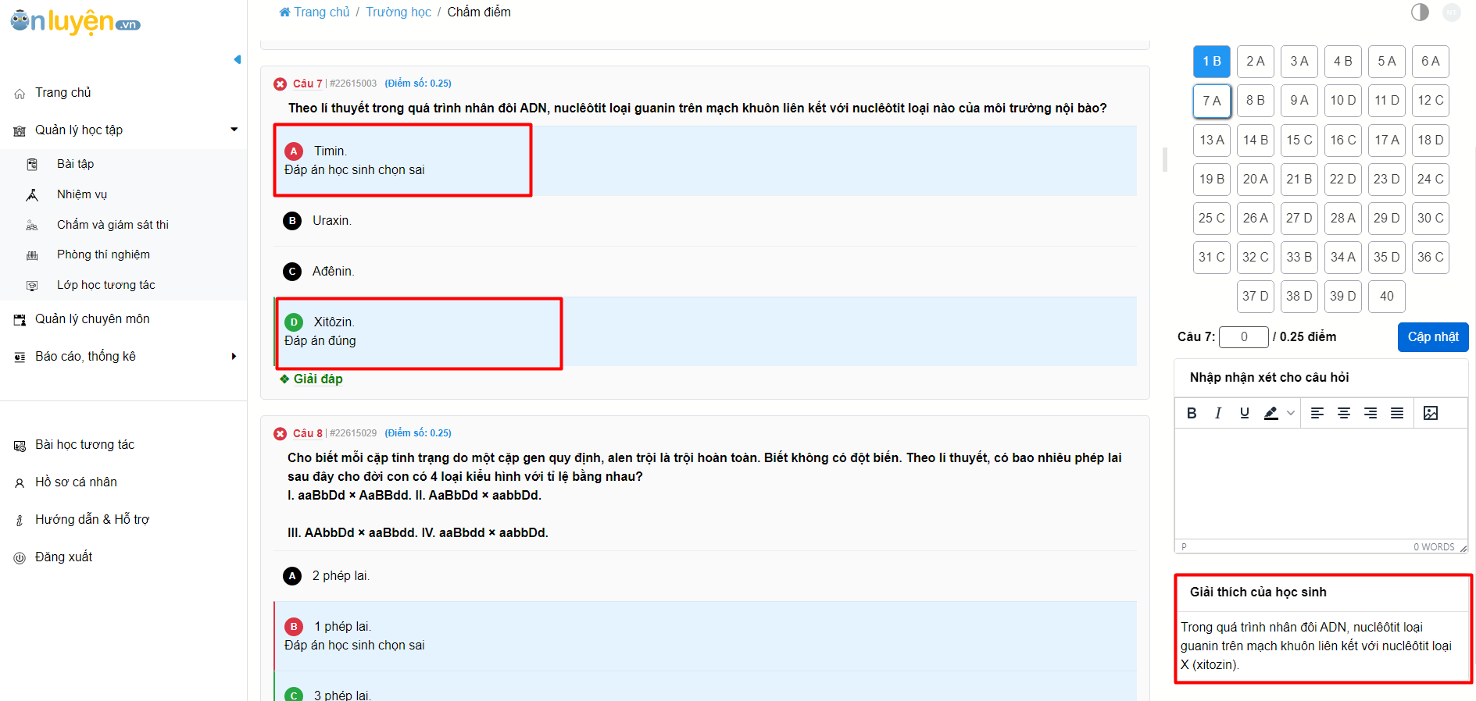Open Chấm và giám sát thi menu
This screenshot has width=1476, height=701.
113,225
